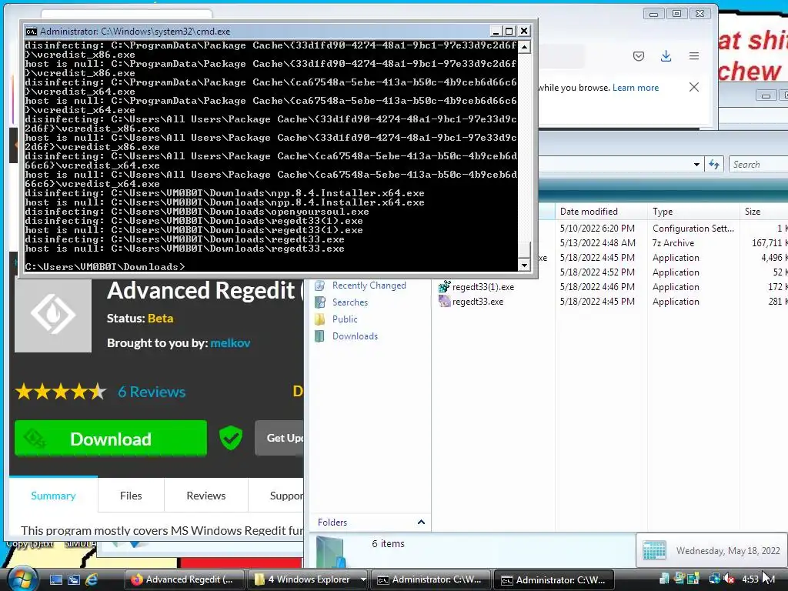The width and height of the screenshot is (788, 591).
Task: Click the cmd window scroll down arrow
Action: 524,265
